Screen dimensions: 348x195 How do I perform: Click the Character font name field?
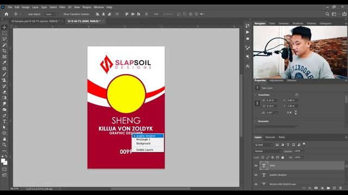pos(276,127)
